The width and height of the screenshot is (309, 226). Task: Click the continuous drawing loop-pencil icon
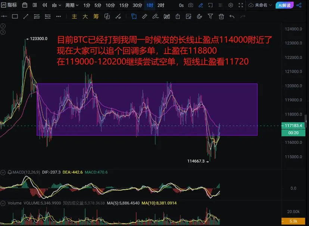[107, 16]
